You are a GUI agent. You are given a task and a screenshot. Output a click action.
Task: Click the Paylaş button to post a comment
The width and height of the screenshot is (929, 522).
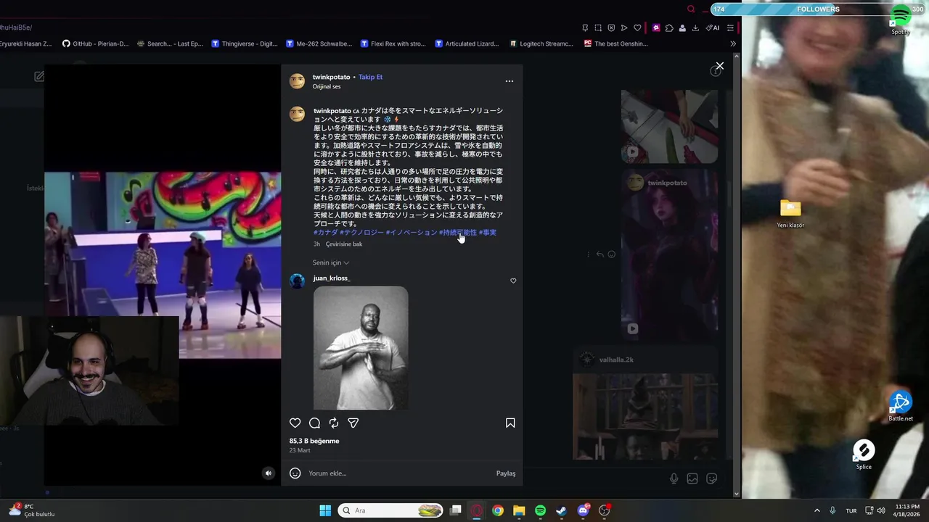[x=506, y=473]
